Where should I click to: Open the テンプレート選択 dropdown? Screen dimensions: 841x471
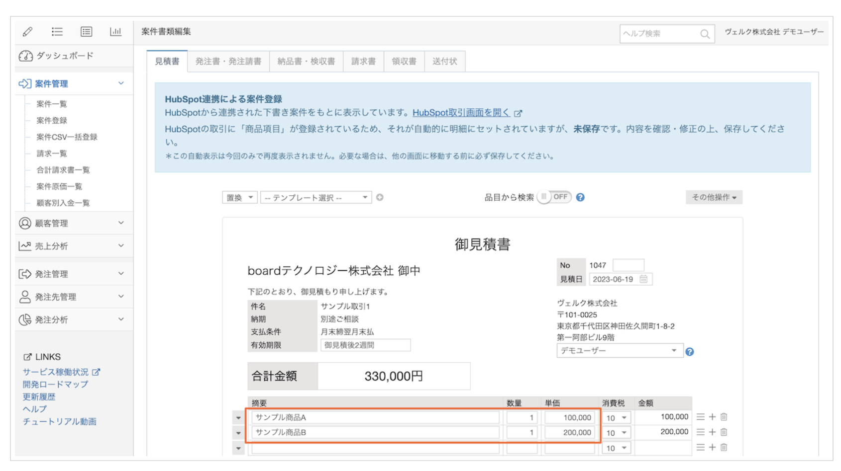pyautogui.click(x=315, y=198)
